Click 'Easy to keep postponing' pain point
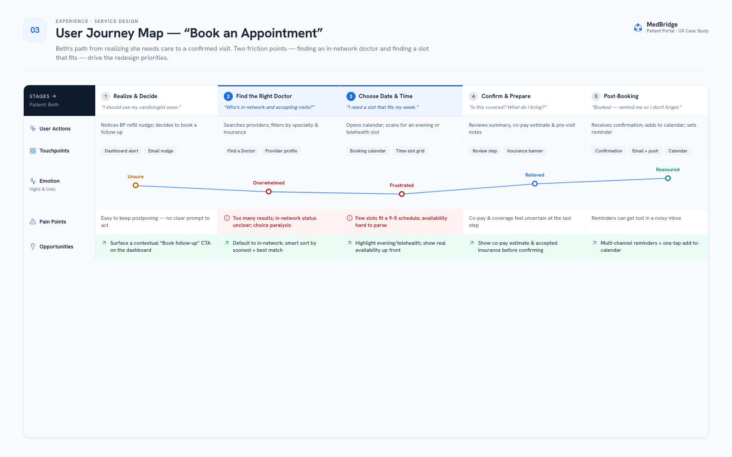732x457 pixels. coord(156,221)
